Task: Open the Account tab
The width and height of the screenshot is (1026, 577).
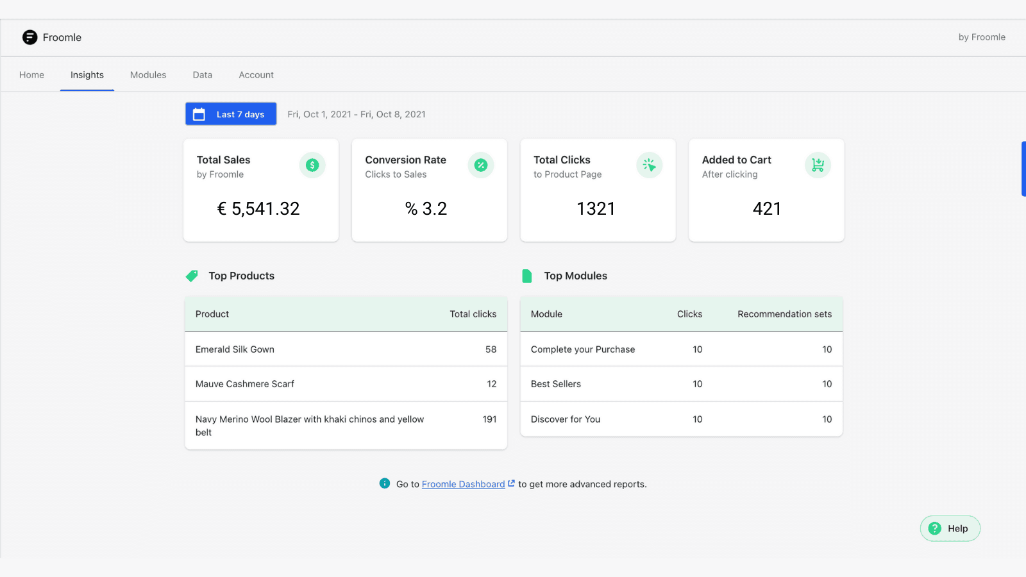Action: [256, 74]
